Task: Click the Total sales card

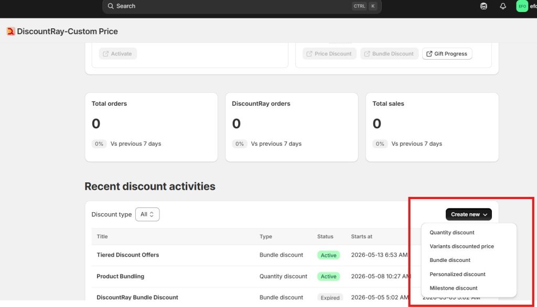Action: point(432,127)
